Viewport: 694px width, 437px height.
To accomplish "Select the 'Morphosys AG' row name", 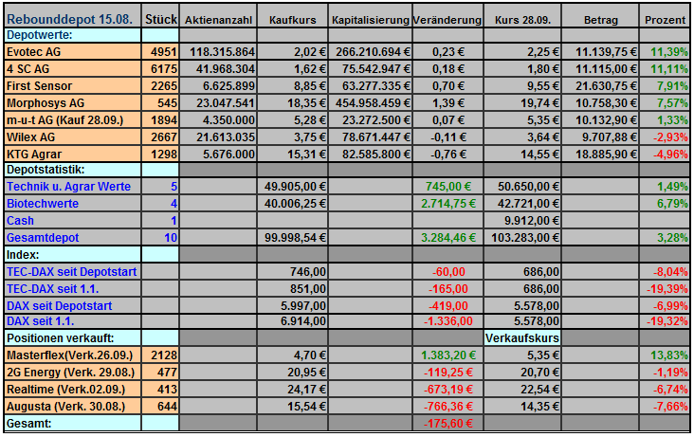I will pyautogui.click(x=46, y=103).
